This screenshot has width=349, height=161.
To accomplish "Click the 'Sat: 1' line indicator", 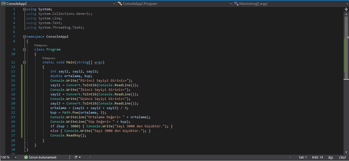I will (303, 157).
